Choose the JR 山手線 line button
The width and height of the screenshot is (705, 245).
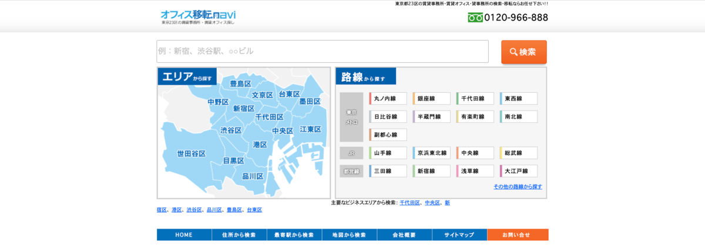coord(388,153)
